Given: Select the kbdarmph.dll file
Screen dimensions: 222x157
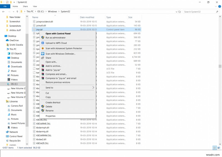Looking at the screenshot, I should [43, 127].
